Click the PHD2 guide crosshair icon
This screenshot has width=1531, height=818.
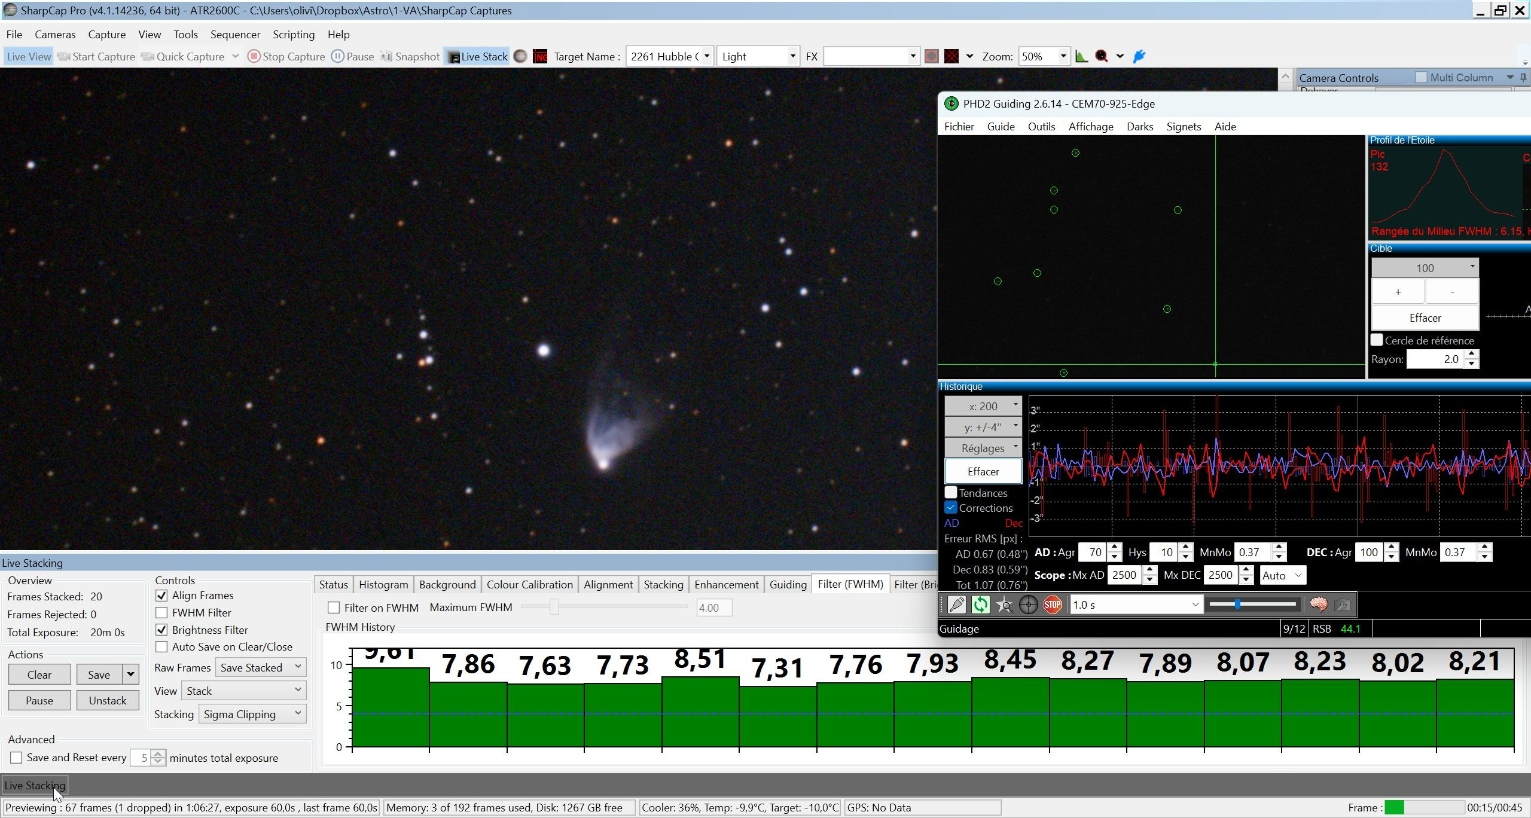tap(1028, 605)
